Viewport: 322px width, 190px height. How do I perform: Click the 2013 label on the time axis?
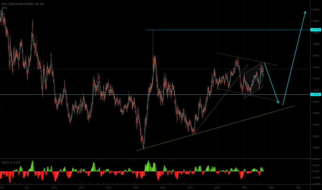(81, 187)
